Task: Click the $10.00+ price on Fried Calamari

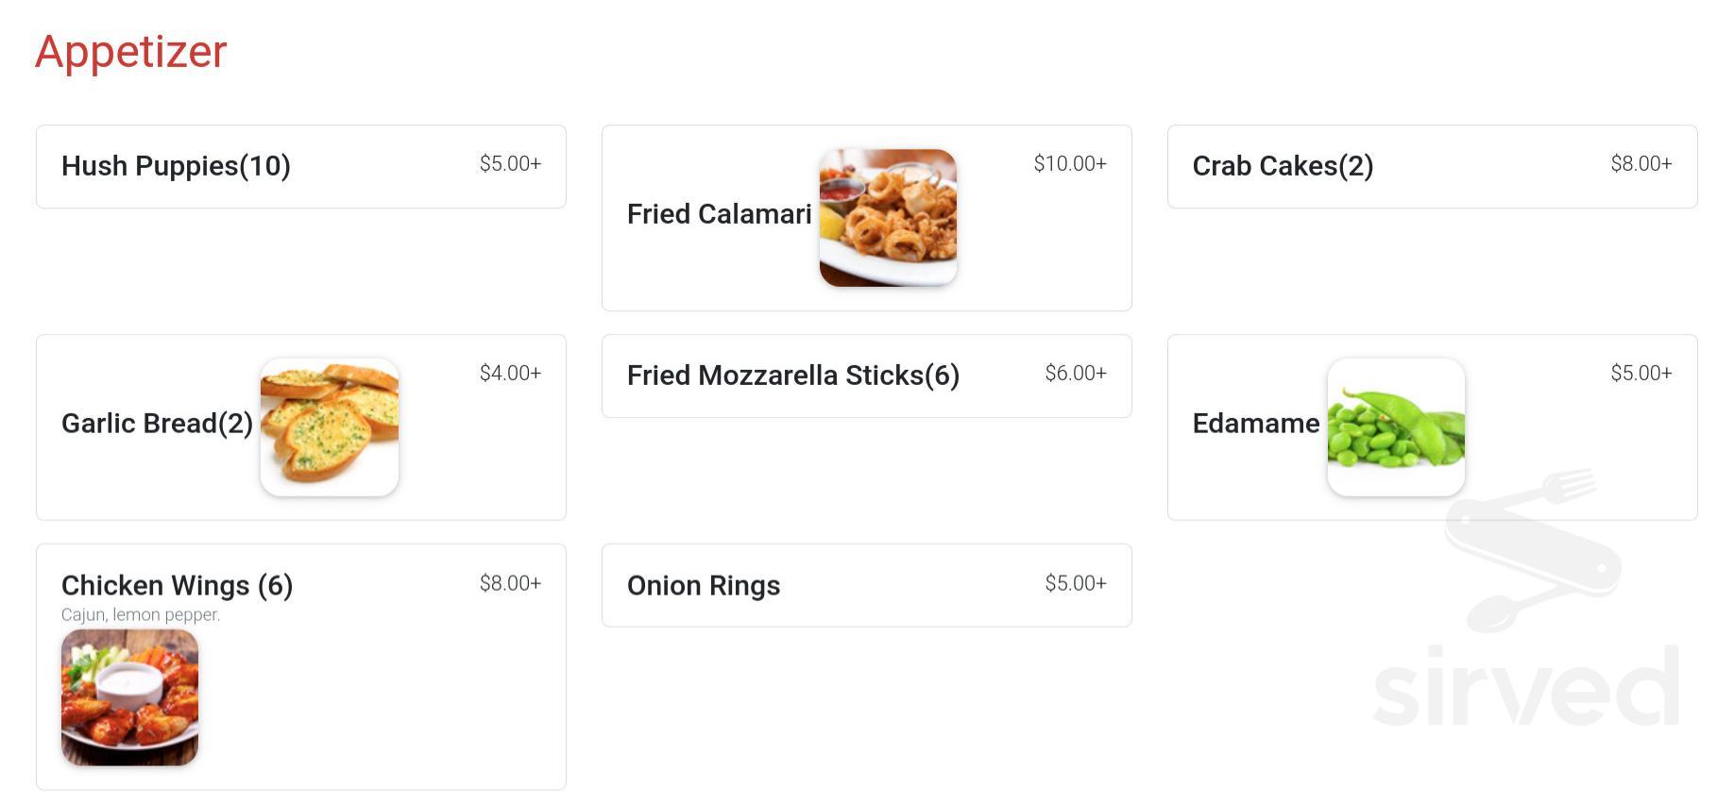Action: pos(1070,162)
